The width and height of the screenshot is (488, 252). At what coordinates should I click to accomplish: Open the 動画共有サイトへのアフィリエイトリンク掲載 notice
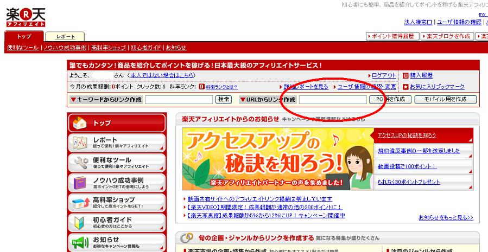(x=260, y=199)
